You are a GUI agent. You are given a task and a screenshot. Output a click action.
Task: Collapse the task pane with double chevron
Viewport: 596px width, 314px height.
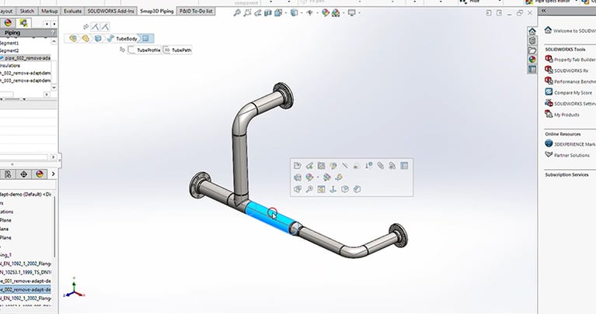(x=544, y=11)
